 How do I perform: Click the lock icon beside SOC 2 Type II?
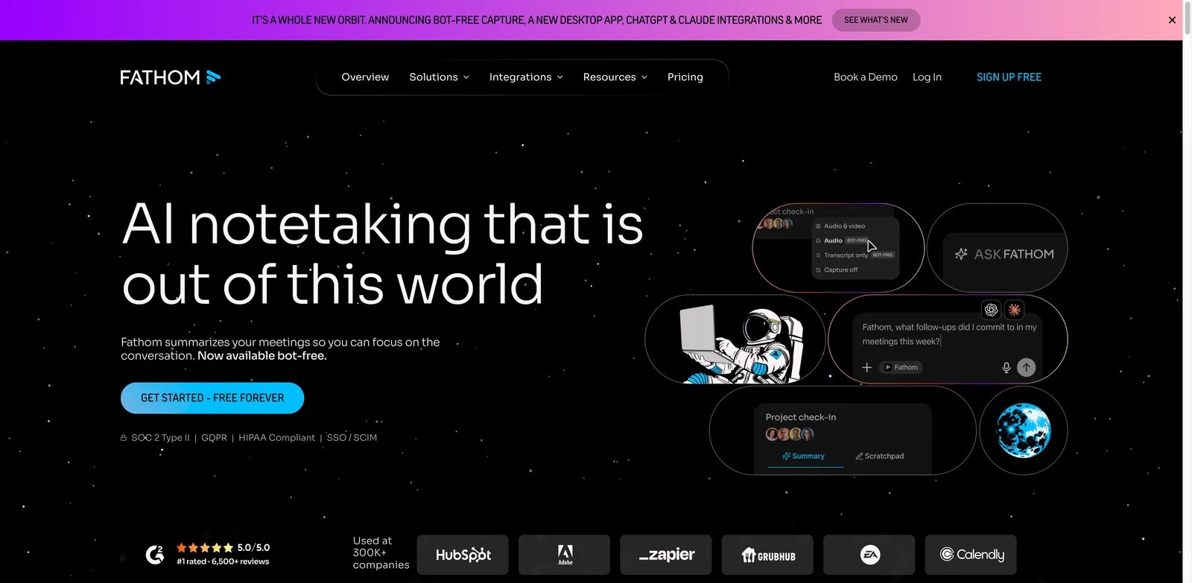point(124,438)
